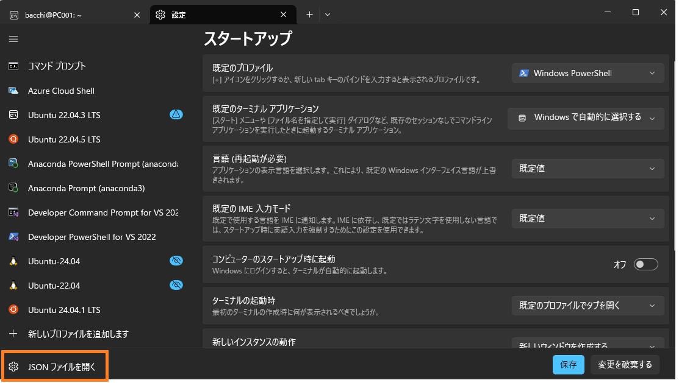
Task: Expand the Windows で自動的に選択する dropdown
Action: pos(586,118)
